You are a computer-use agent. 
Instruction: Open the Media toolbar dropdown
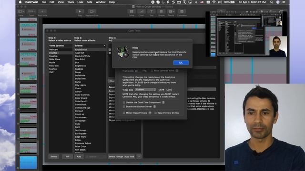coord(171,11)
